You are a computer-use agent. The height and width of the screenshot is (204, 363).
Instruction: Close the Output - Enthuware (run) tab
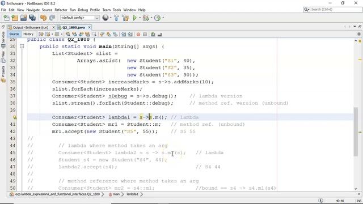pos(53,27)
